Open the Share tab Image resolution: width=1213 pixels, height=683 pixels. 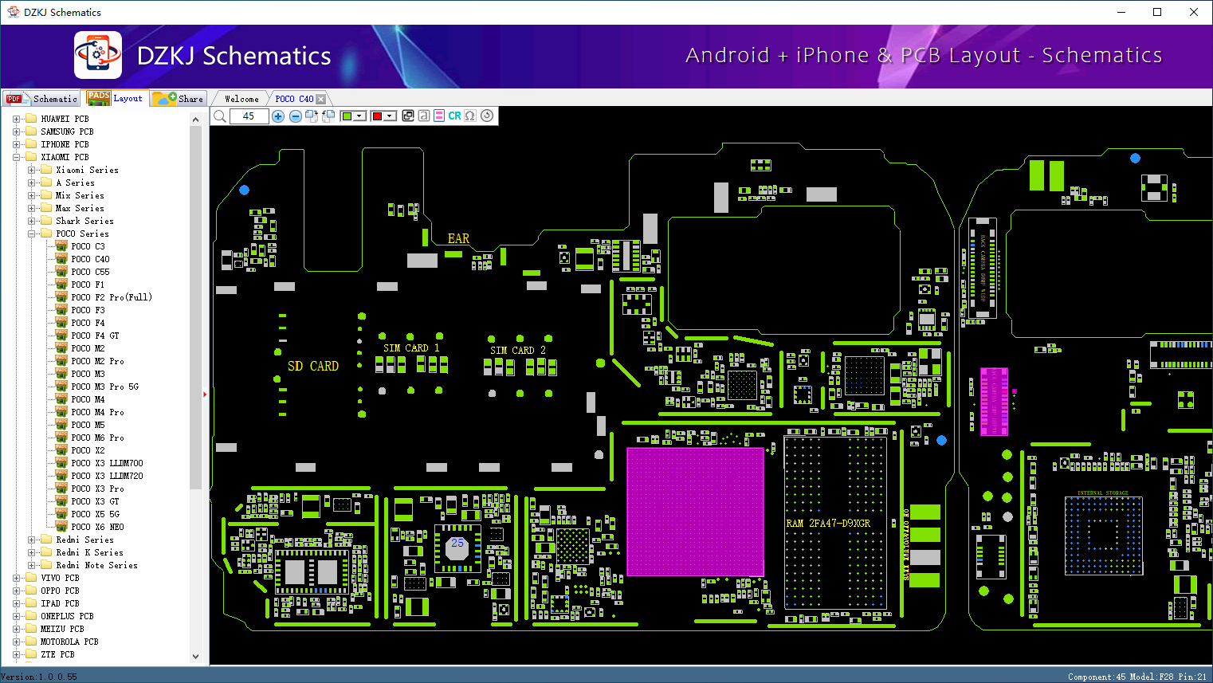click(x=180, y=99)
